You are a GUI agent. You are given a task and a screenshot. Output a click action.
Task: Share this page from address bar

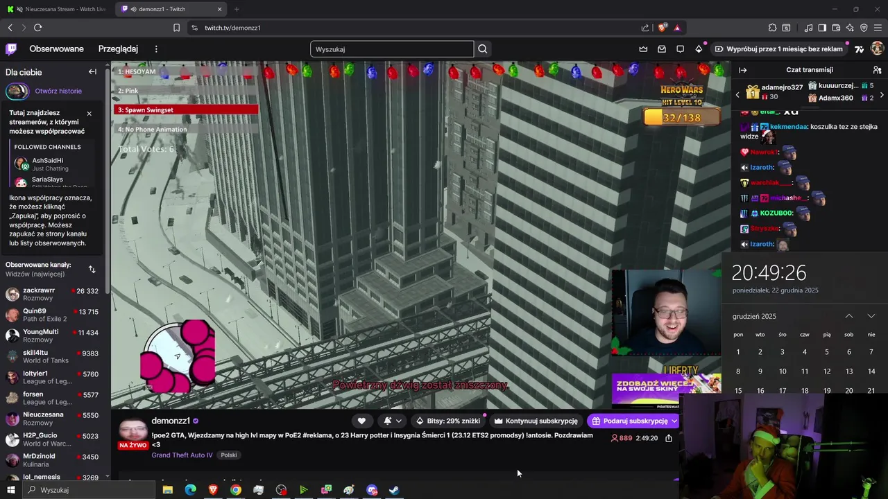645,28
